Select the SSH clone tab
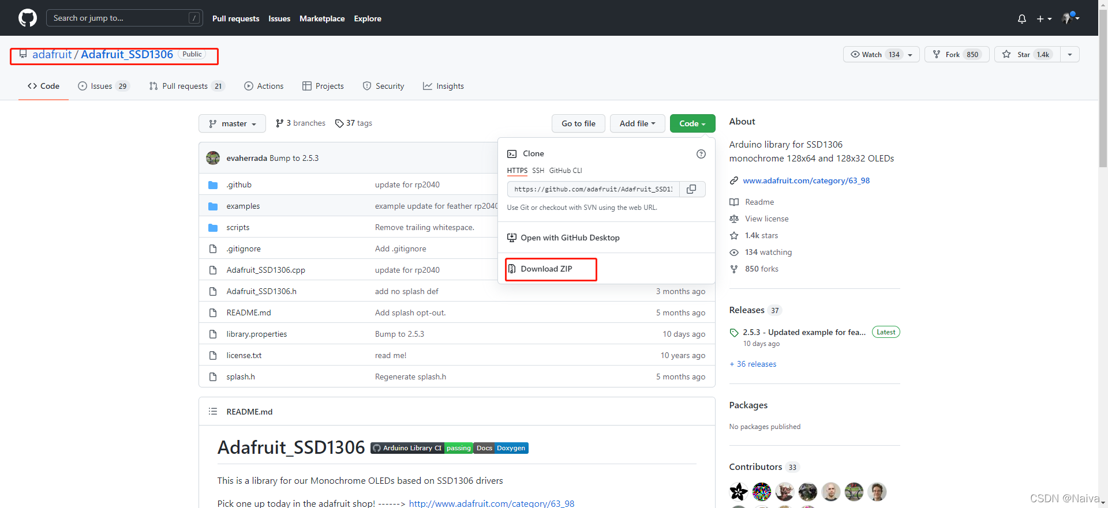1108x508 pixels. point(538,171)
